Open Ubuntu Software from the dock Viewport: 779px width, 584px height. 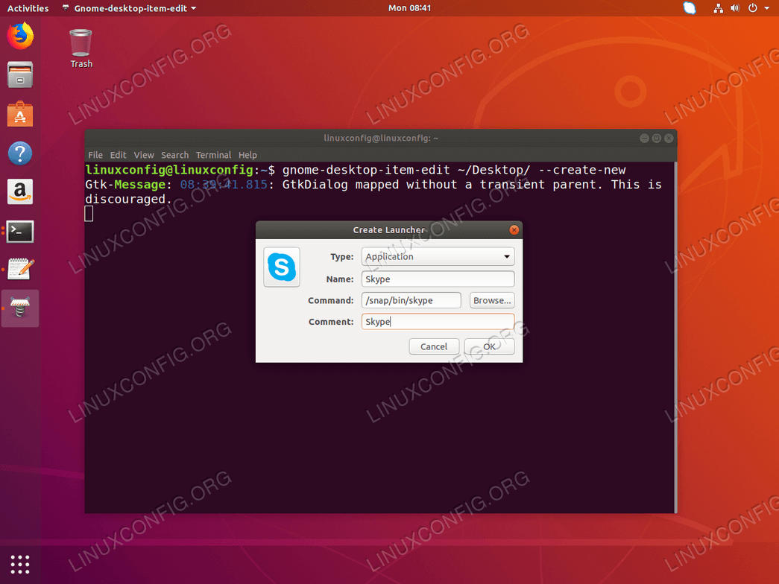click(x=19, y=114)
